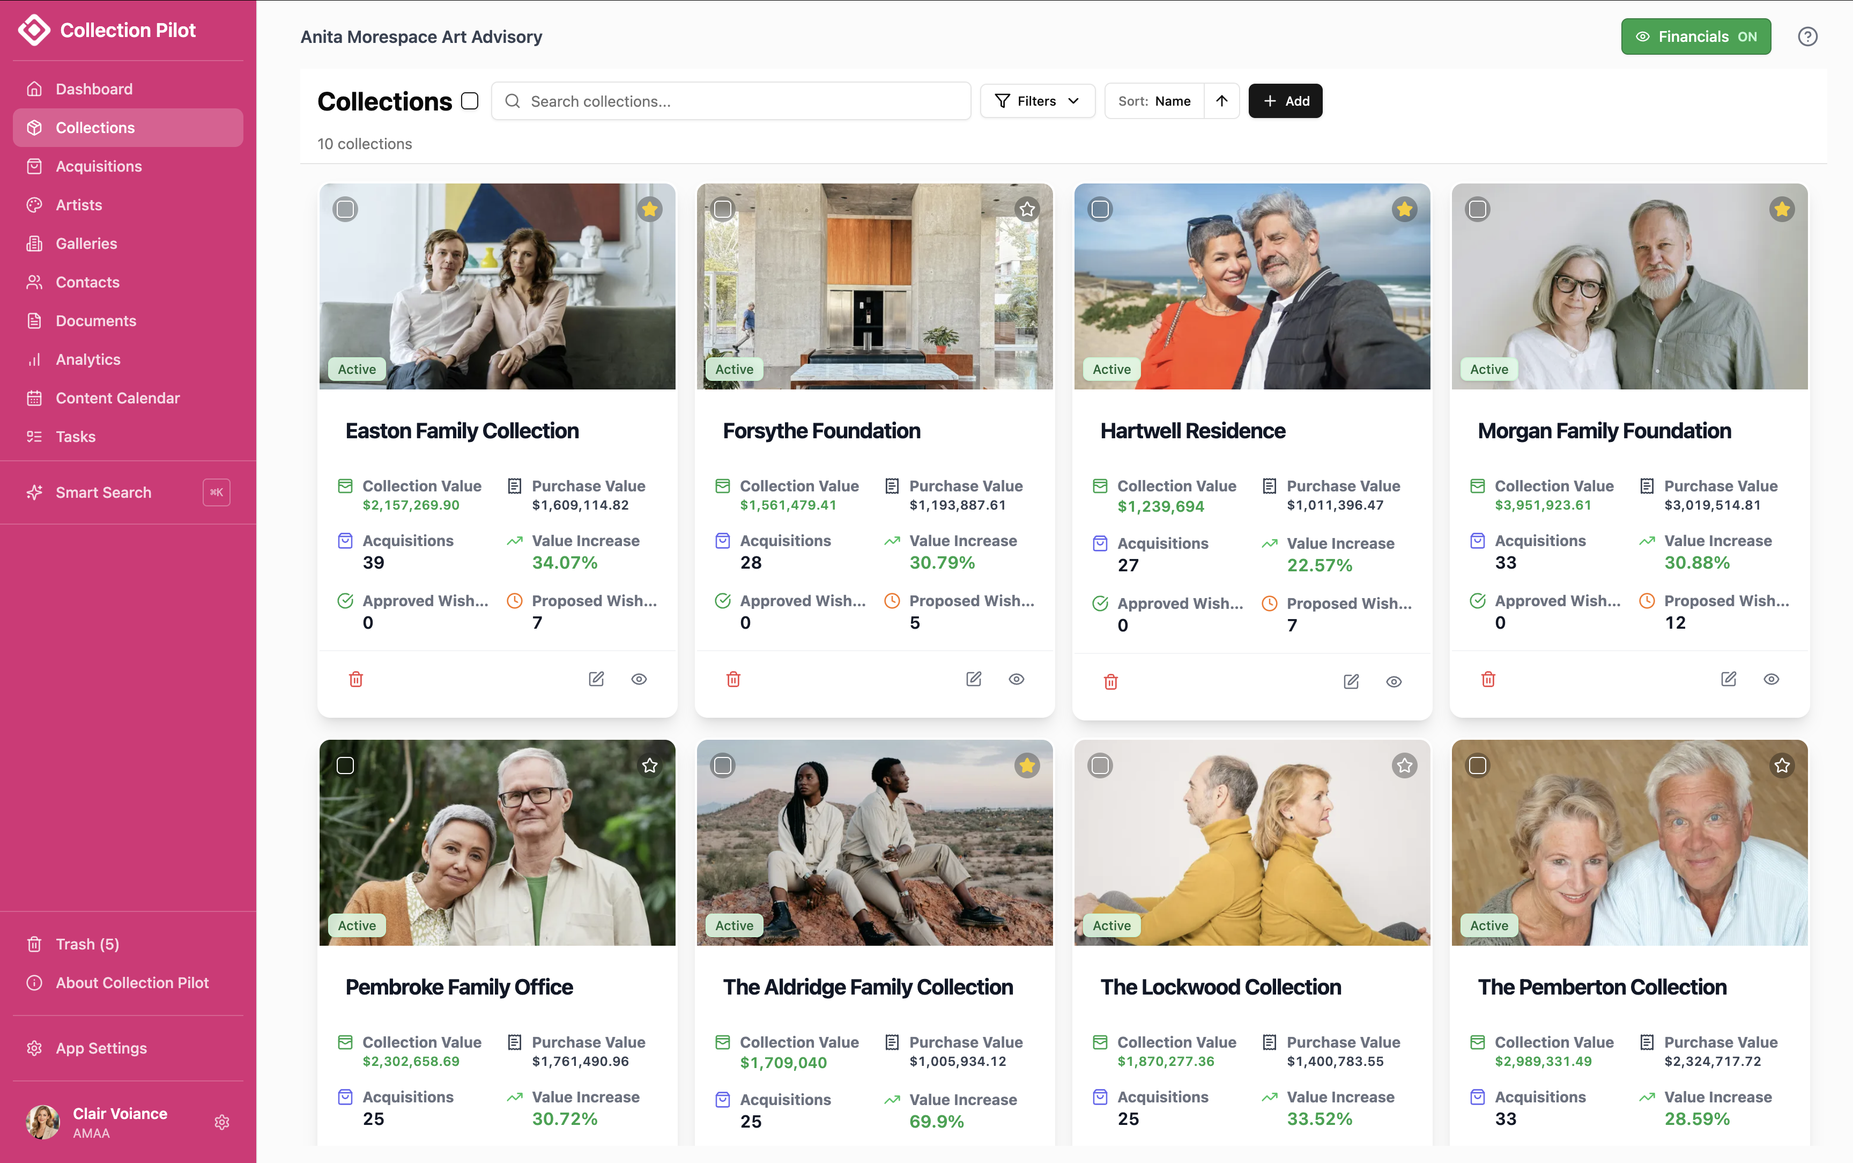The height and width of the screenshot is (1163, 1853).
Task: Turn off the Financials ON toggle
Action: [1696, 37]
